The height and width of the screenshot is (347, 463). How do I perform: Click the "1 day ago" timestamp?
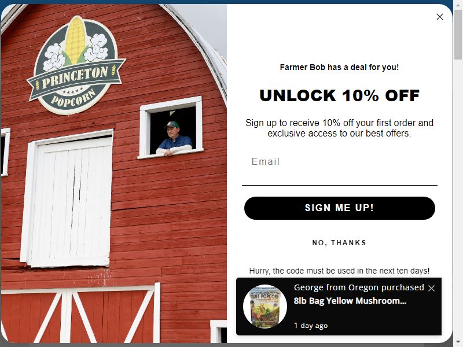[x=311, y=326]
